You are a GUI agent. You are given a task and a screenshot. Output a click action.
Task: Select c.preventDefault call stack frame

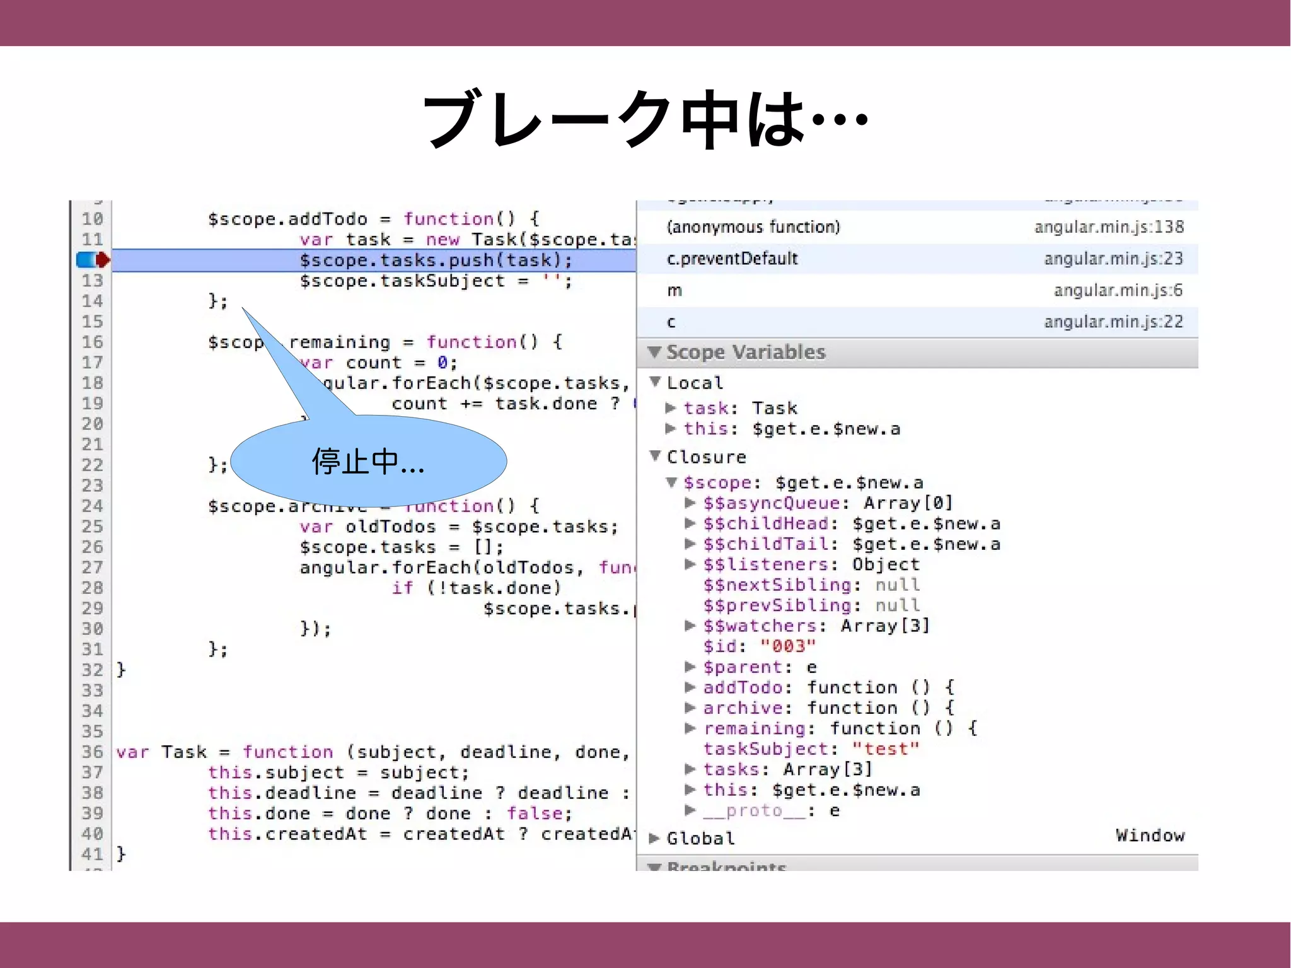click(917, 259)
